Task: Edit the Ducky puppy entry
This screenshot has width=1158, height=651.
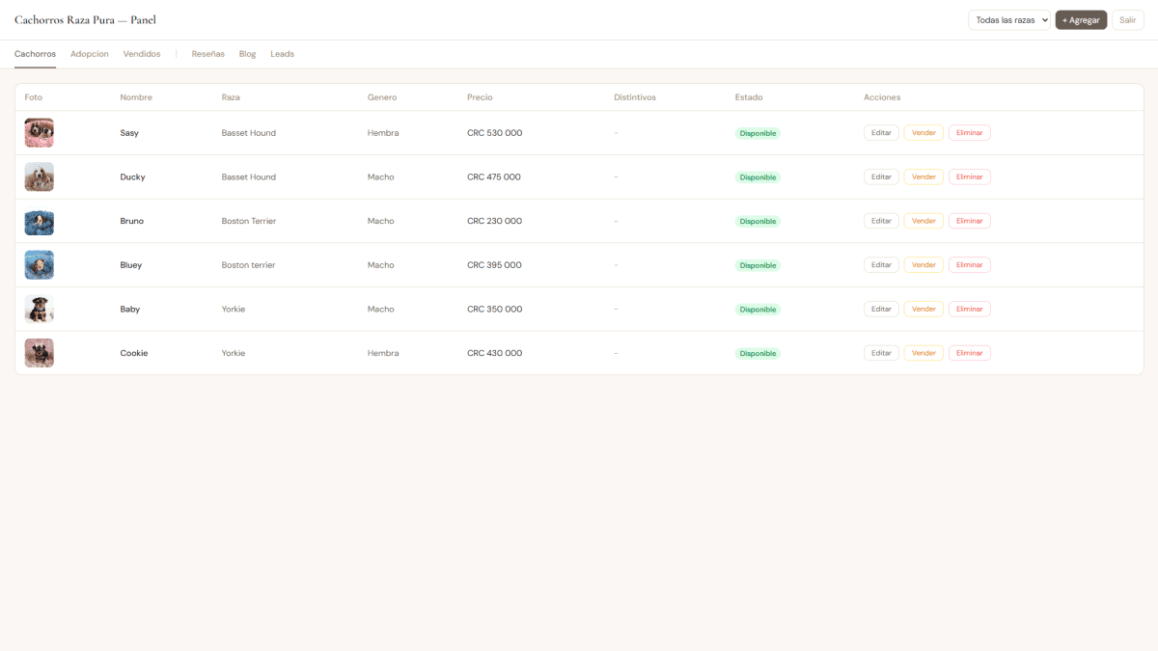Action: tap(881, 176)
